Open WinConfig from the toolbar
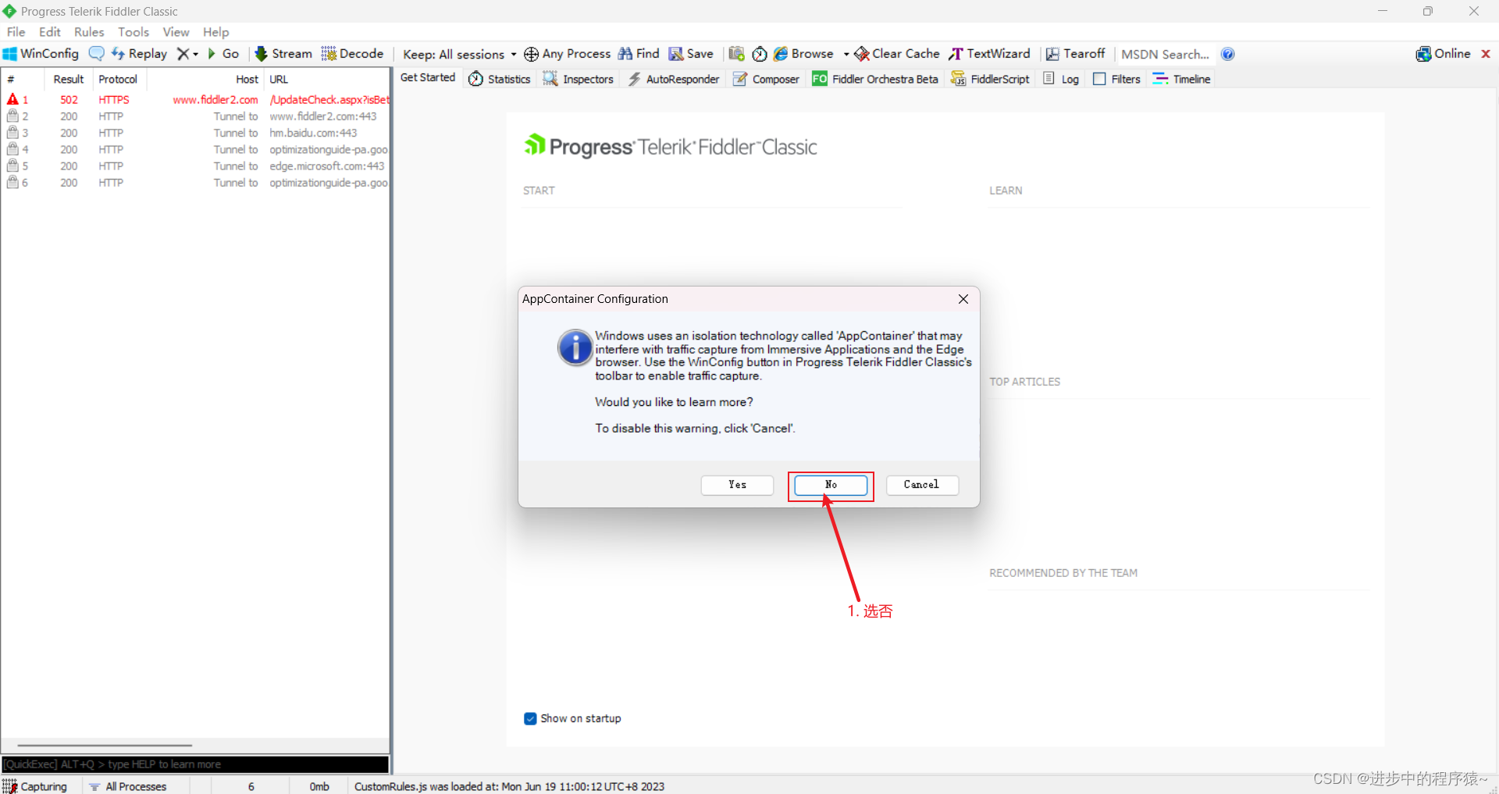Screen dimensions: 1499x794 coord(41,54)
